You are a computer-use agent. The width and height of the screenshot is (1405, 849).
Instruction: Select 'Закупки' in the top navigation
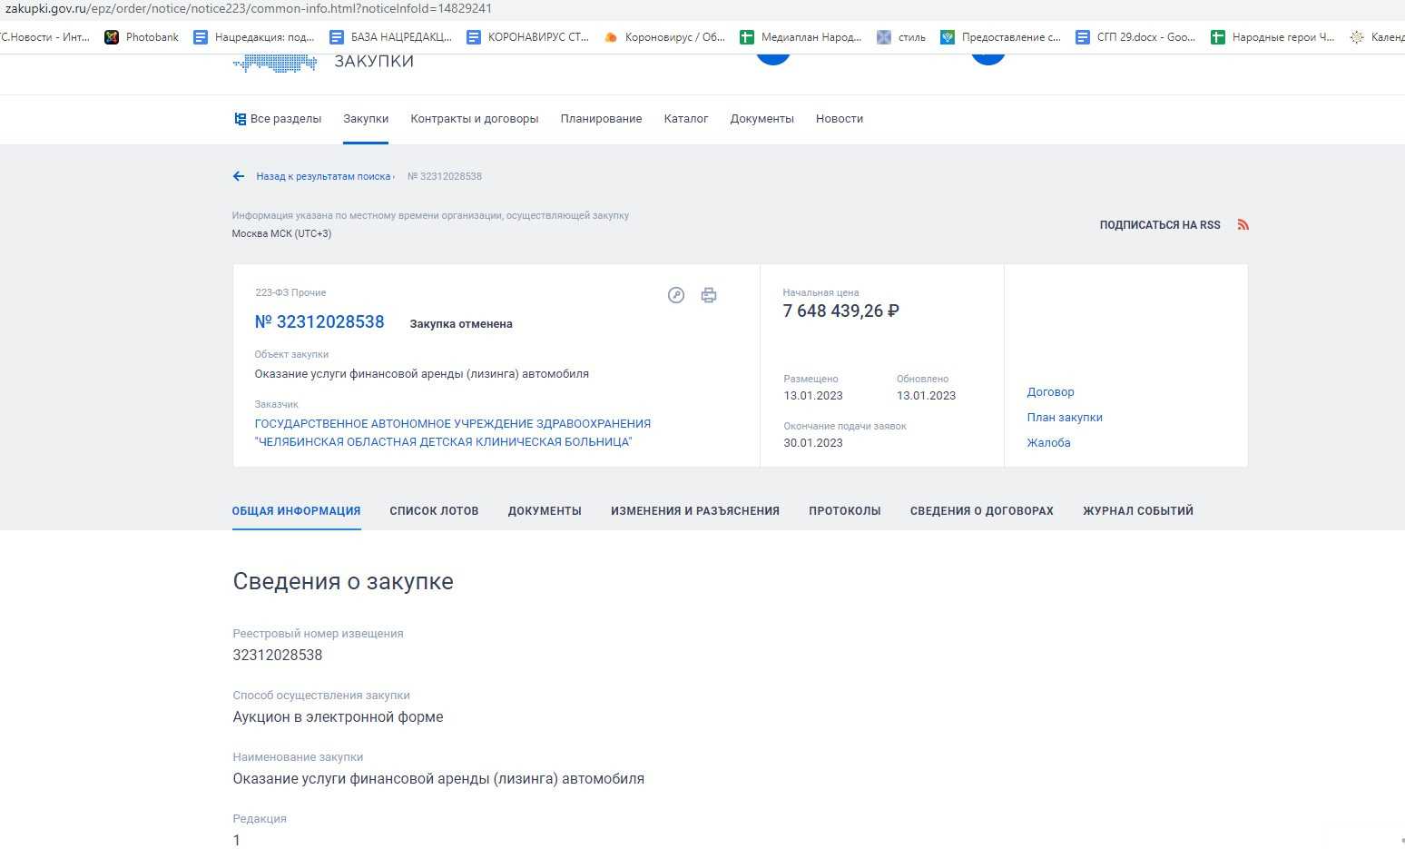click(x=366, y=119)
